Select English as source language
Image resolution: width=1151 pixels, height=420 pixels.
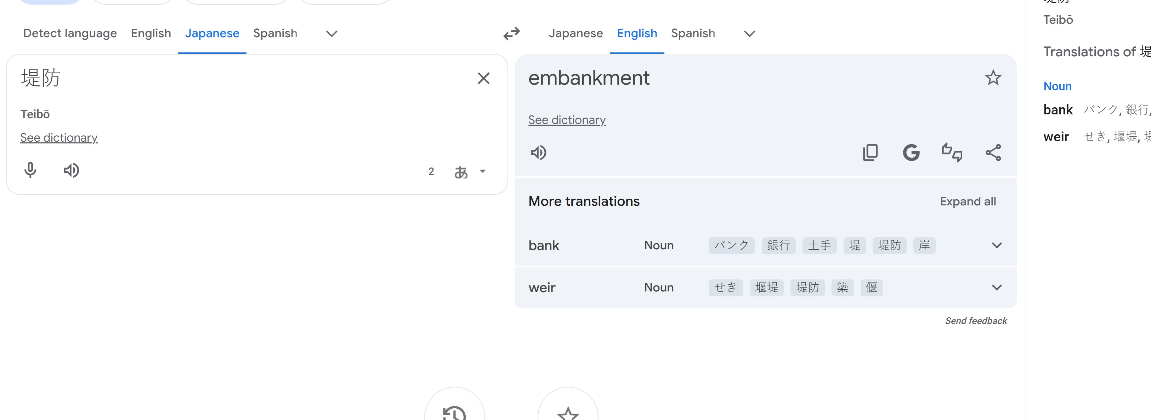point(151,34)
